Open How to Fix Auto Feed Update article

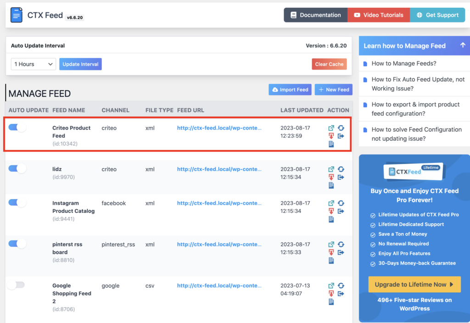[418, 84]
